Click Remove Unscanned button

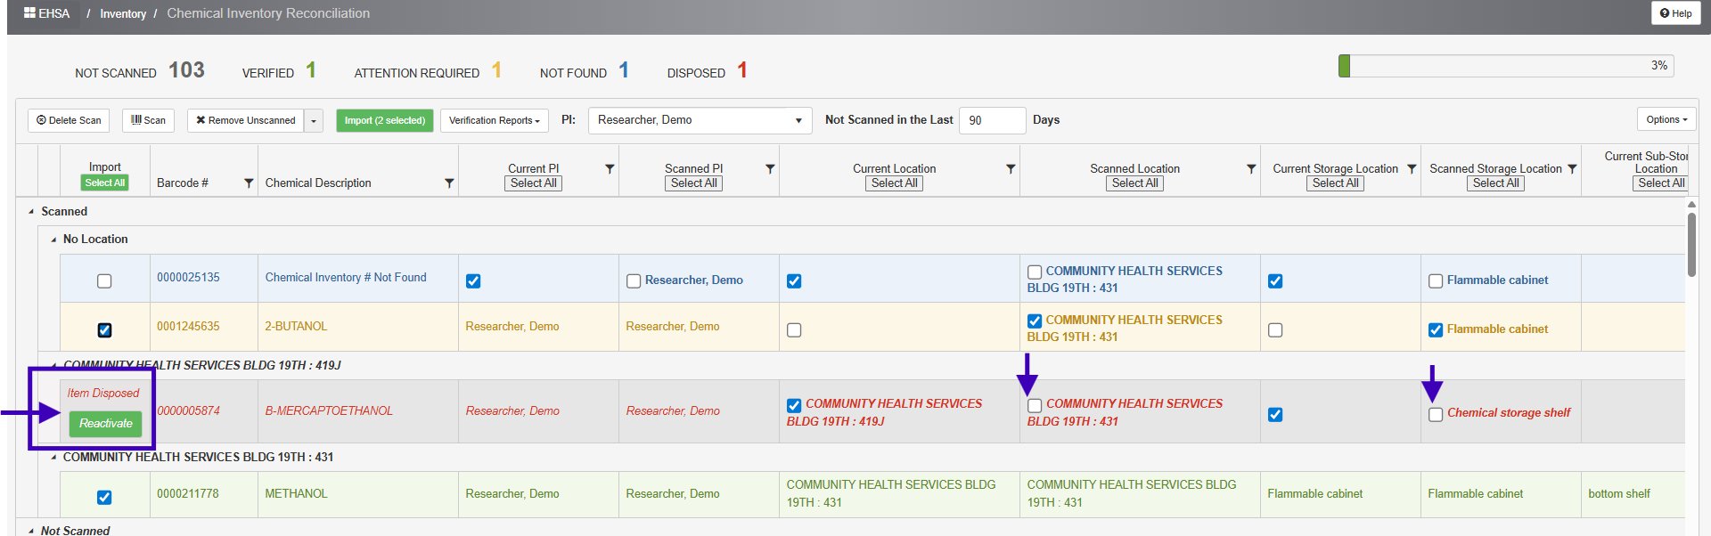point(245,120)
